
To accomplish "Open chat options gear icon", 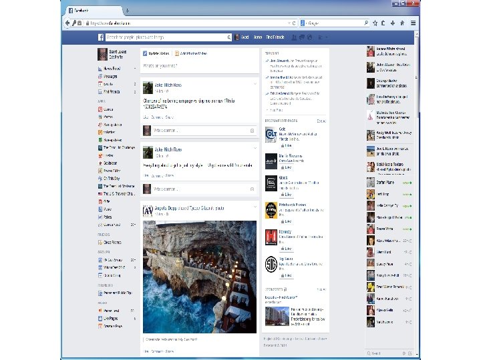I will (x=404, y=353).
